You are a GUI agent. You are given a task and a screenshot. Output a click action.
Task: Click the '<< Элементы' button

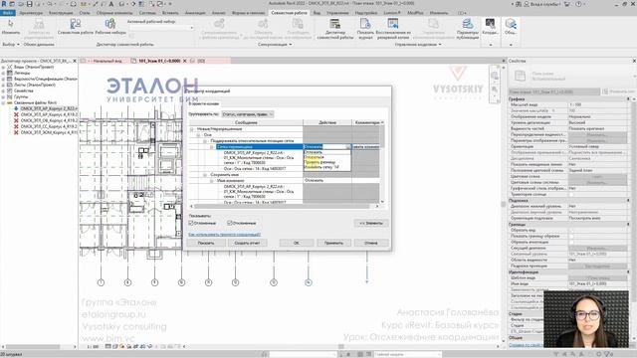click(x=371, y=223)
